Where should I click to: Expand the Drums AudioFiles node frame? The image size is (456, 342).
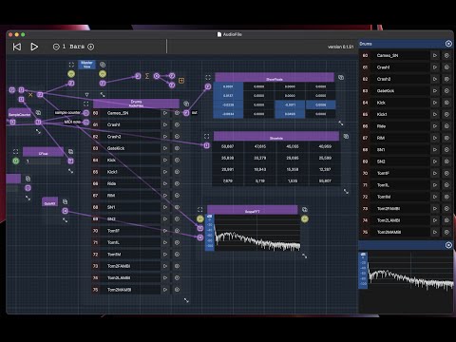click(x=86, y=104)
